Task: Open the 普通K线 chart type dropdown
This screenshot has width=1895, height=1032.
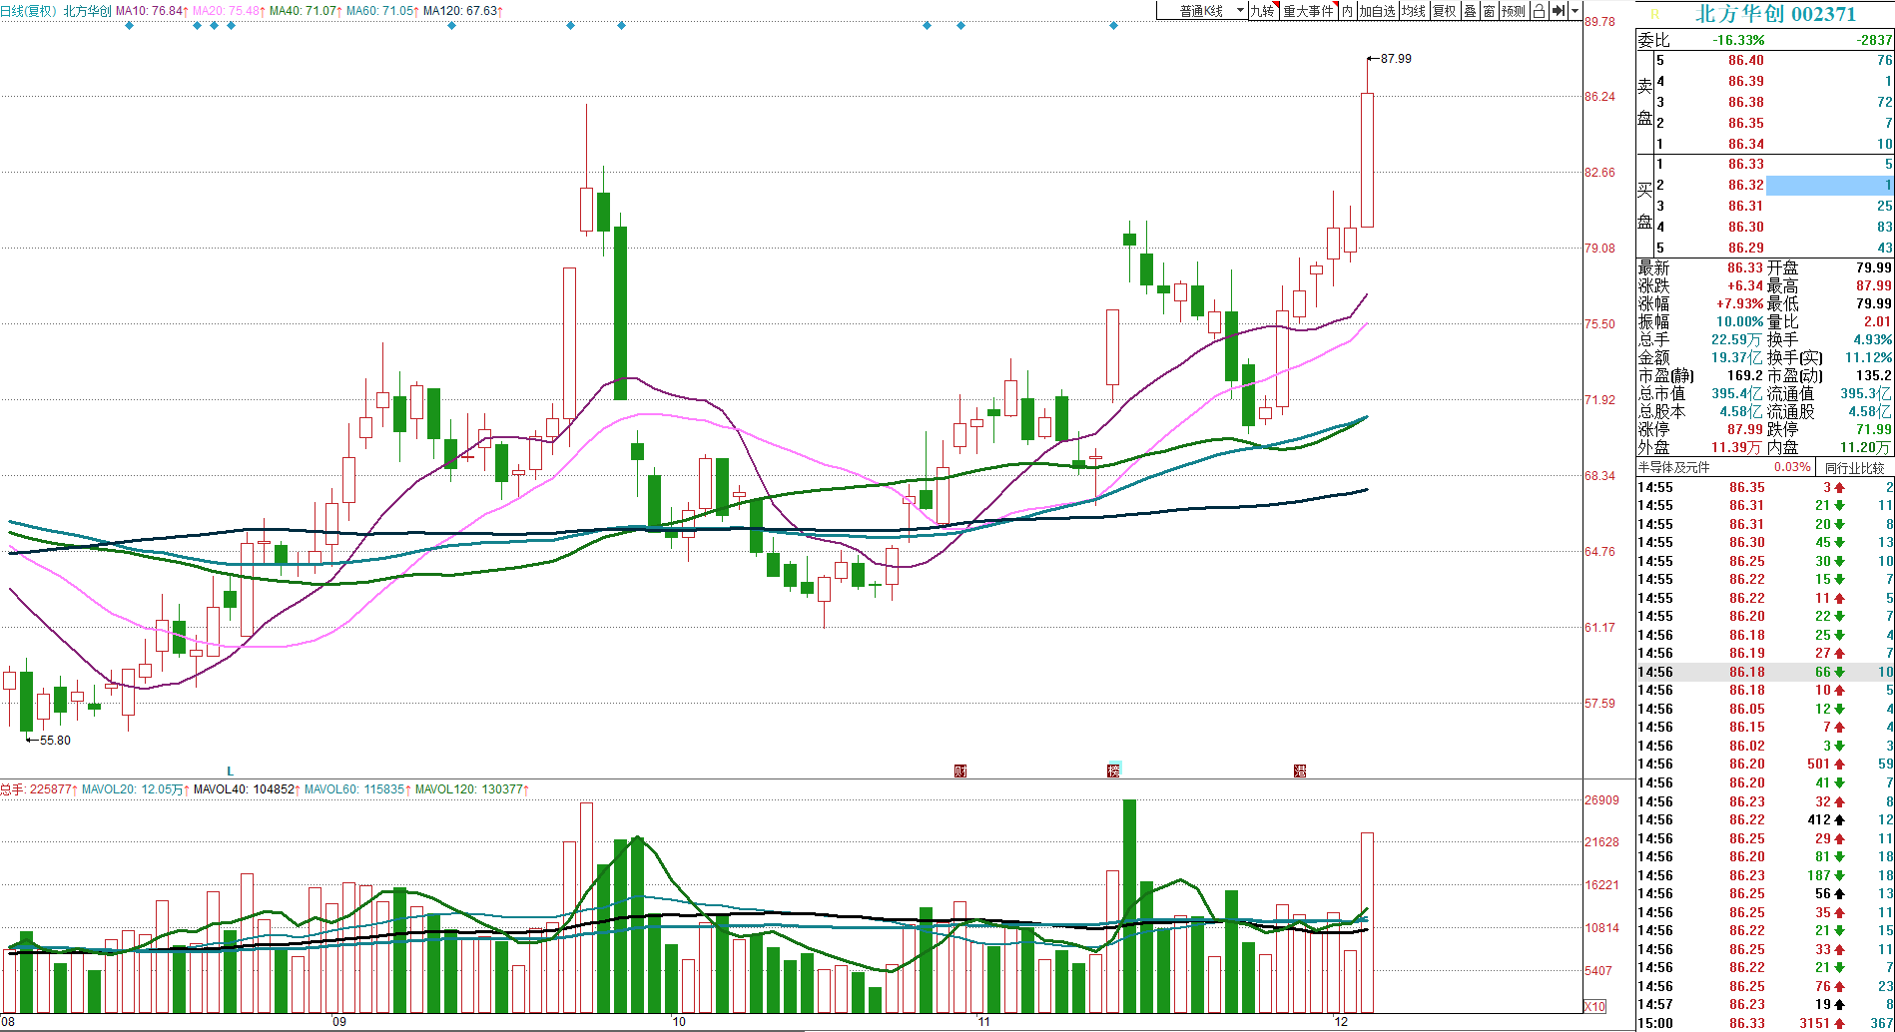Action: pyautogui.click(x=1201, y=11)
